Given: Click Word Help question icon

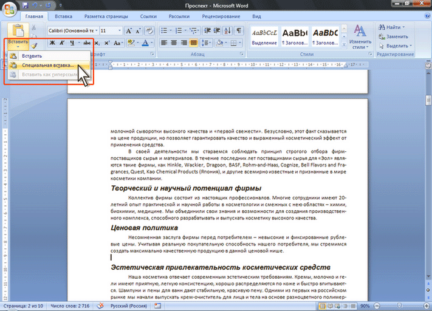Looking at the screenshot, I should pyautogui.click(x=427, y=16).
